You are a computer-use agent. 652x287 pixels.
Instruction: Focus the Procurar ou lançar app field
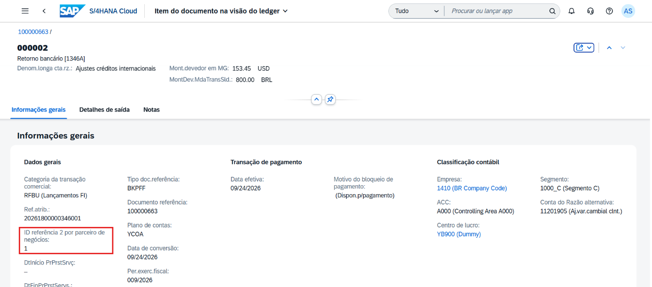point(496,11)
